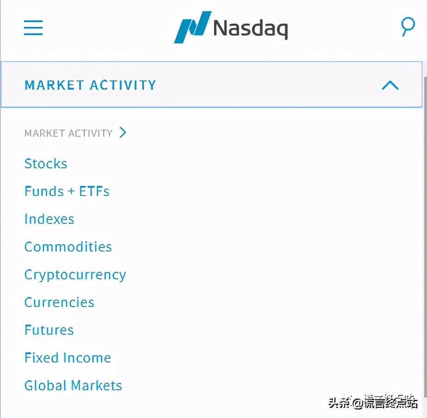Navigate to Cryptocurrency
427x418 pixels.
click(75, 275)
